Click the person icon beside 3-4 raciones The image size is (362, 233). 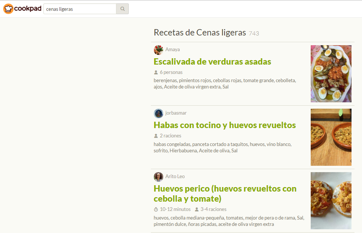pos(197,209)
